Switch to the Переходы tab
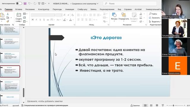Image resolution: width=190 pixels, height=107 pixels. point(57,9)
